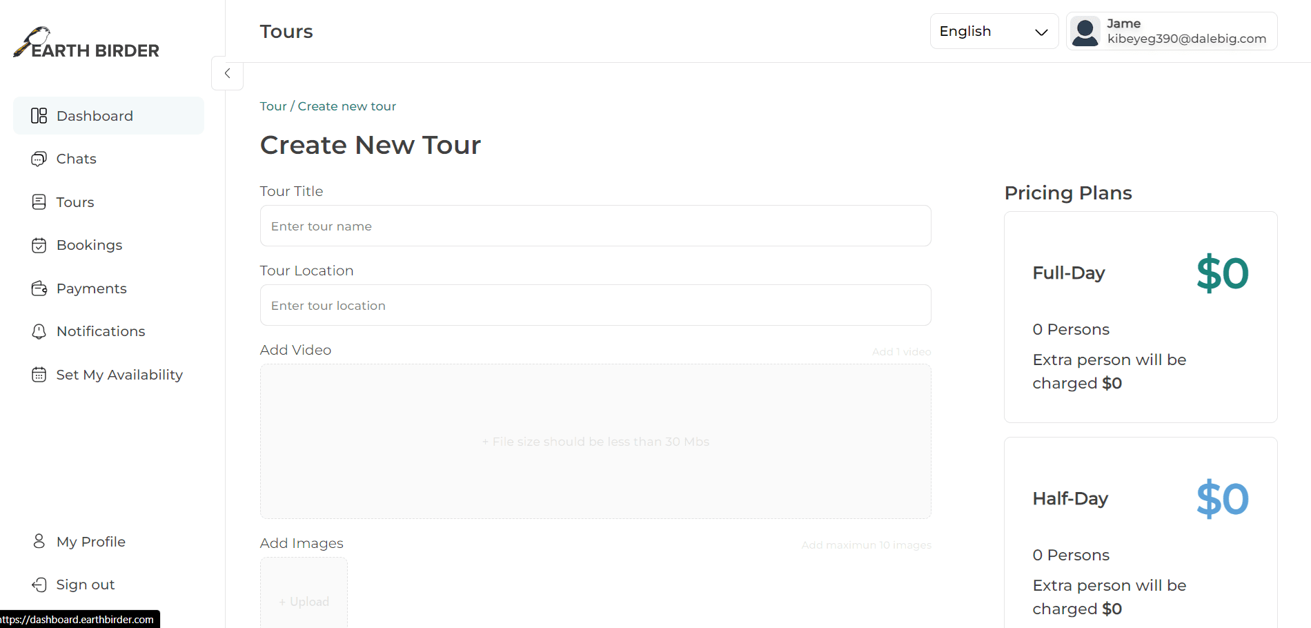Click the Enter tour location field
This screenshot has height=628, width=1311.
click(595, 305)
